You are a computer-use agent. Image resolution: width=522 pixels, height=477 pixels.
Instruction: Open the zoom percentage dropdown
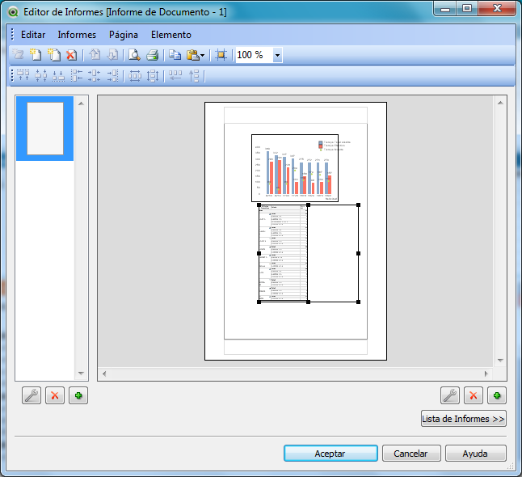point(277,55)
